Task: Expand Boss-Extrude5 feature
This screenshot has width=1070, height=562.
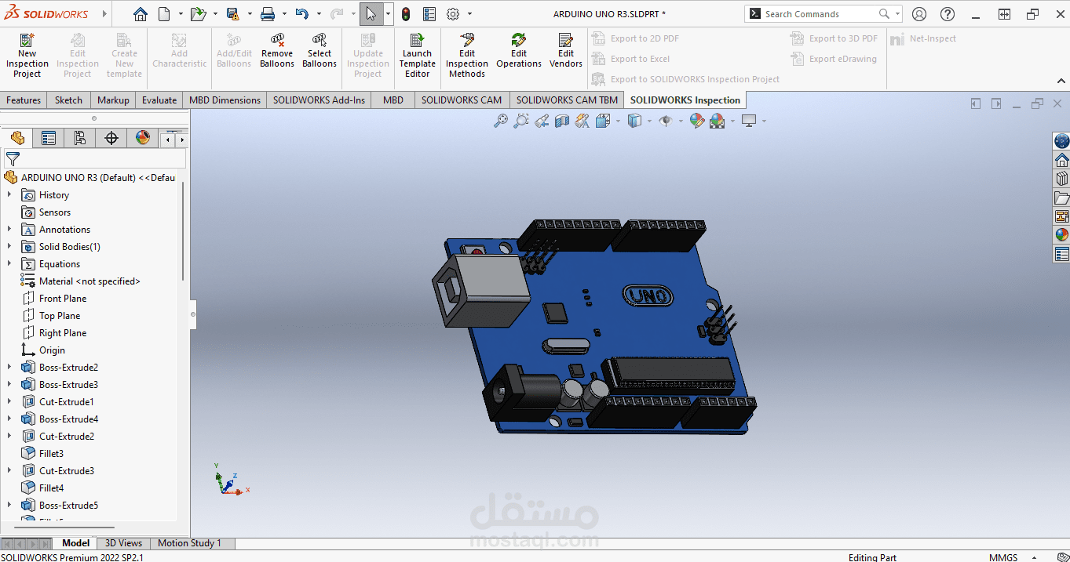Action: pos(9,505)
